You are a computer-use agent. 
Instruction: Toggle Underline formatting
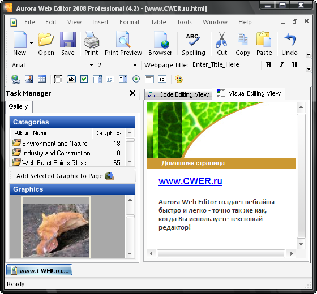click(294, 65)
